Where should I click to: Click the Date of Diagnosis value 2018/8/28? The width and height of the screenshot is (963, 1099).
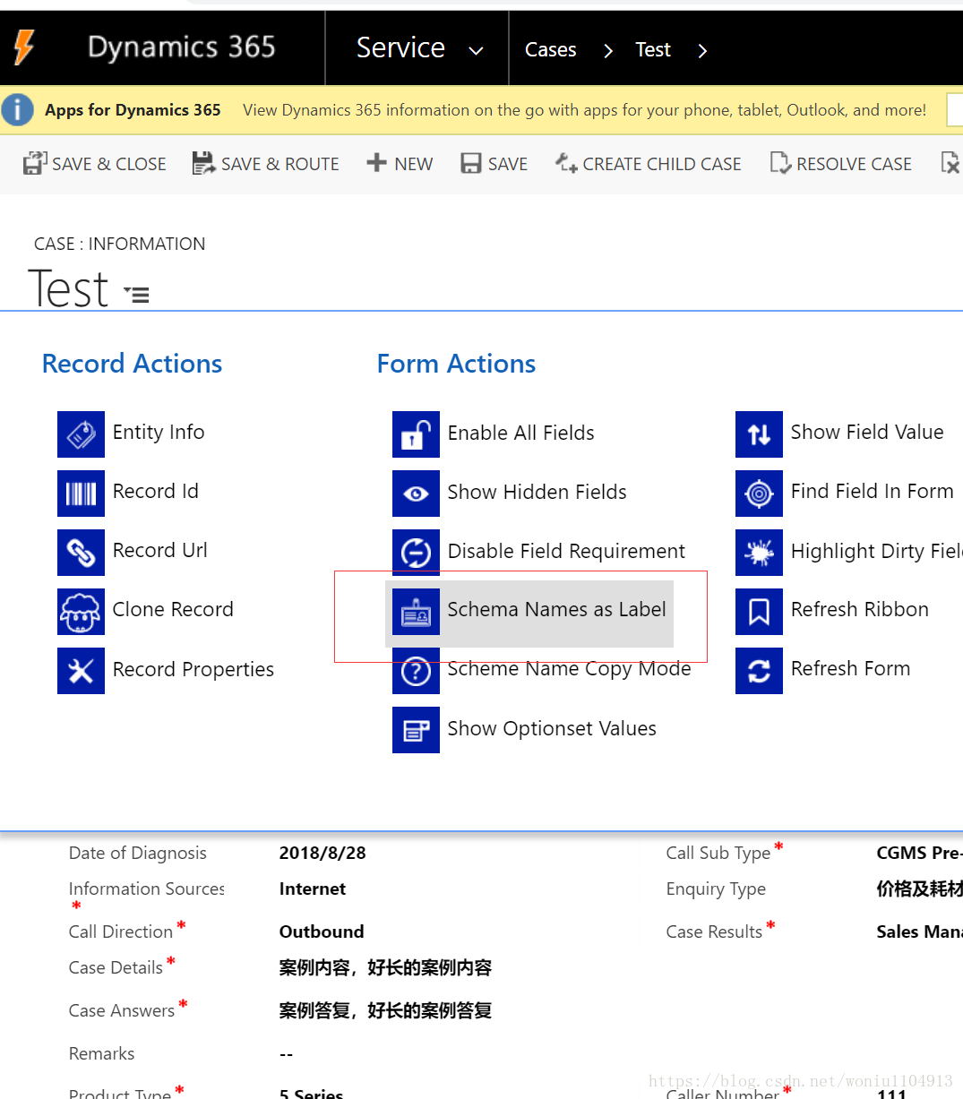pyautogui.click(x=322, y=853)
